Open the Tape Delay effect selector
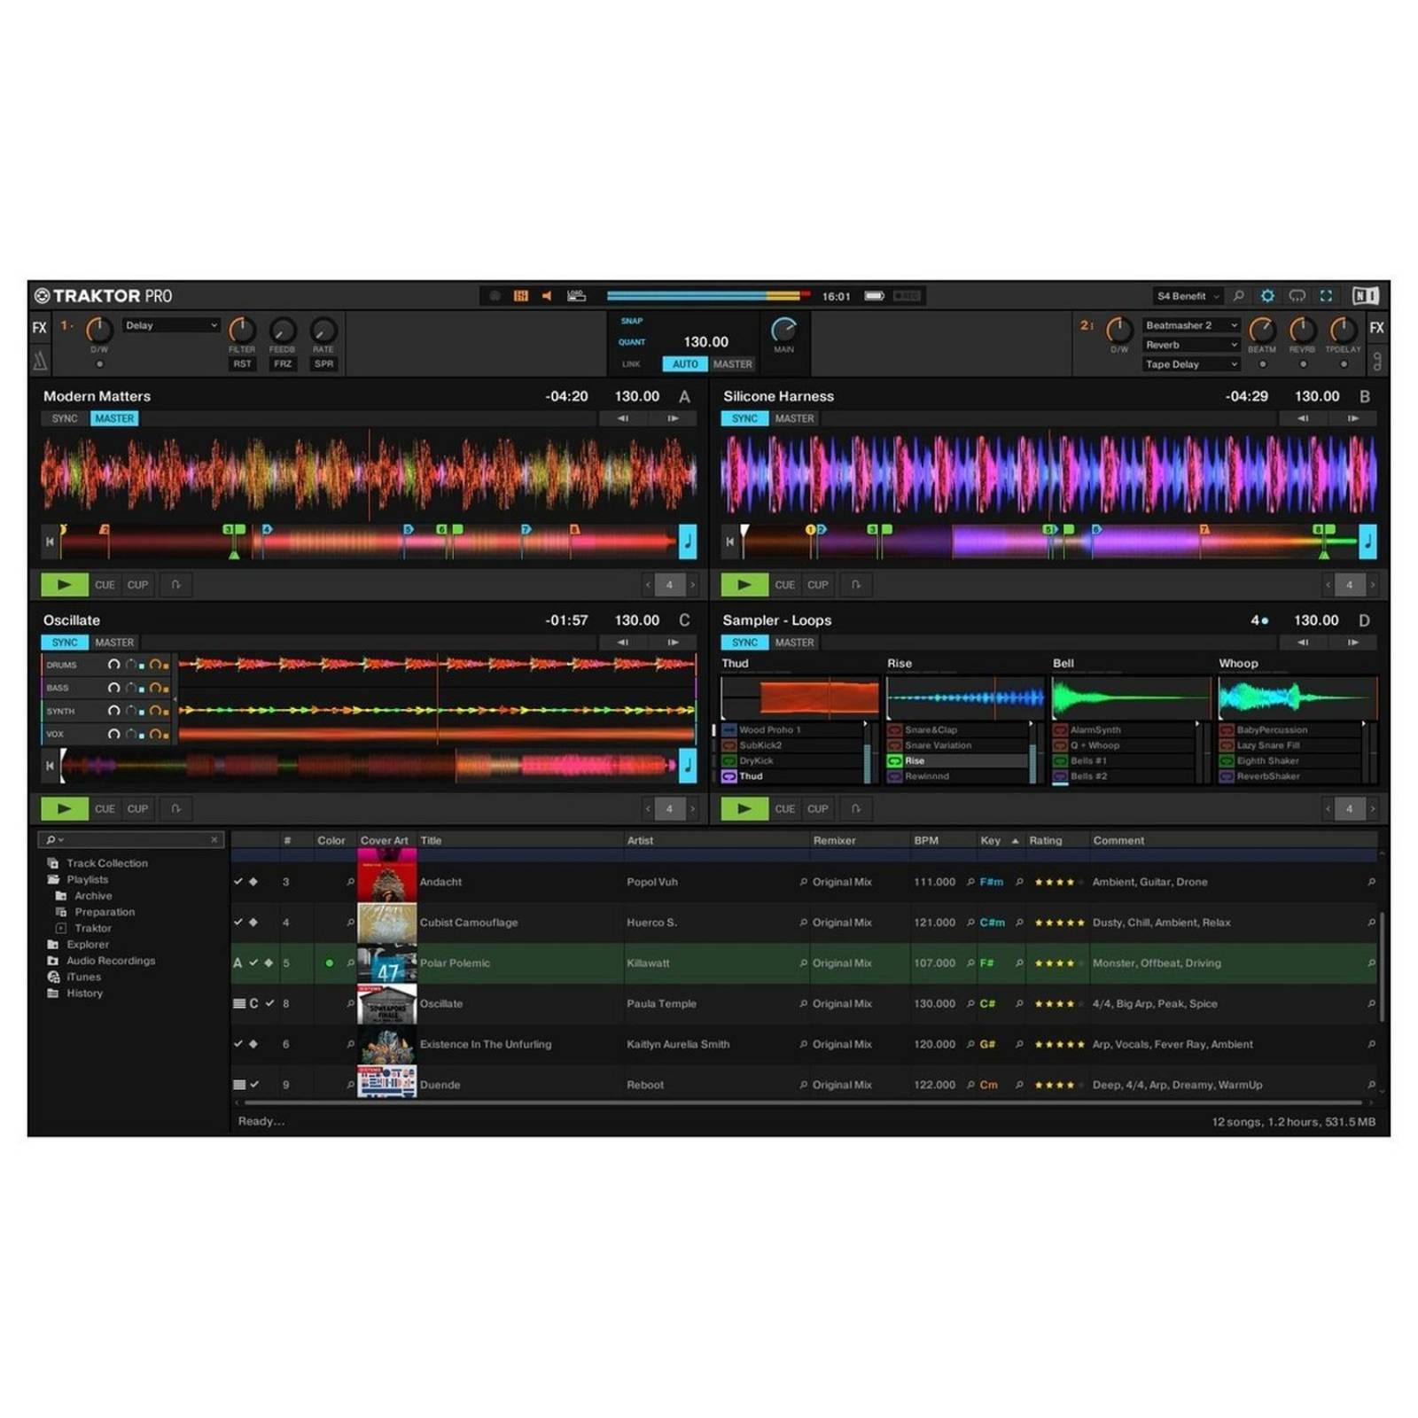 tap(1191, 364)
